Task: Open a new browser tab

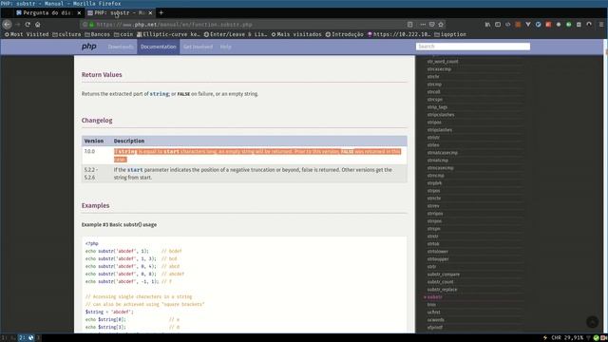Action: [161, 12]
